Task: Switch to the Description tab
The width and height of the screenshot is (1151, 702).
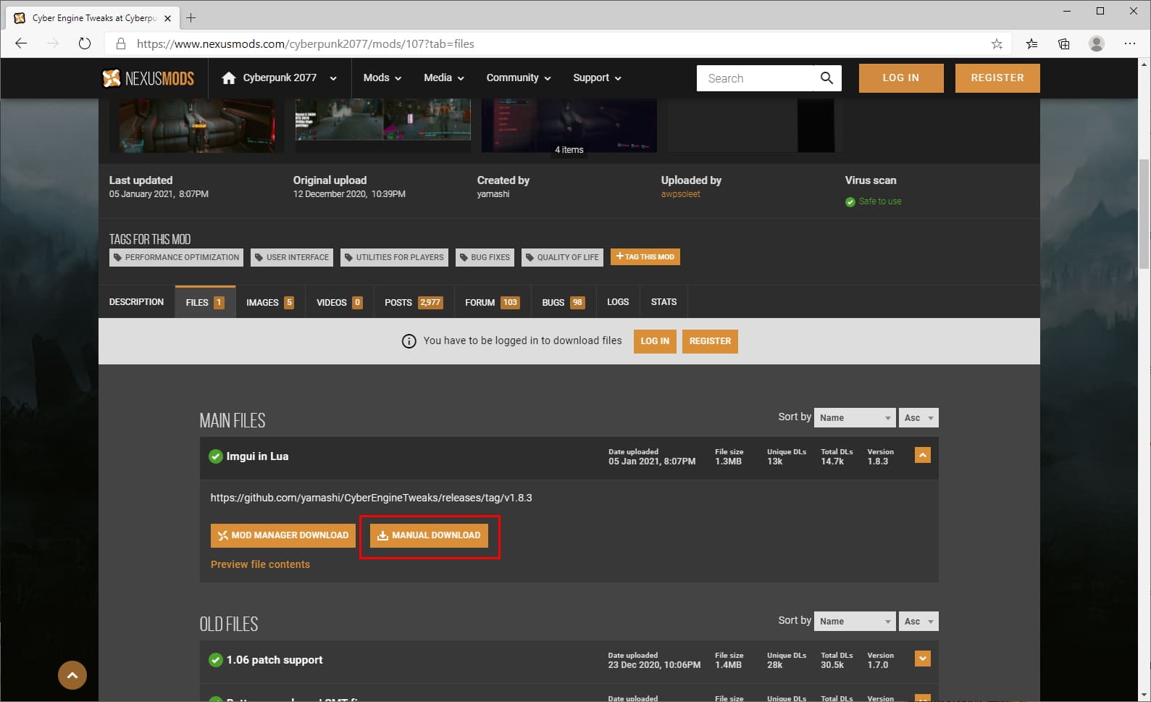Action: click(x=136, y=302)
